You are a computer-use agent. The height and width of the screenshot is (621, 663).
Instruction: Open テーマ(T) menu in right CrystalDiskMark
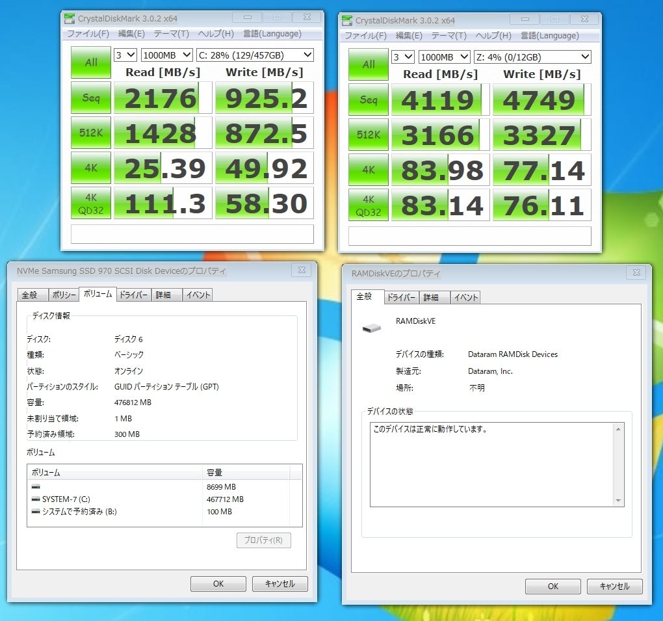pos(448,36)
